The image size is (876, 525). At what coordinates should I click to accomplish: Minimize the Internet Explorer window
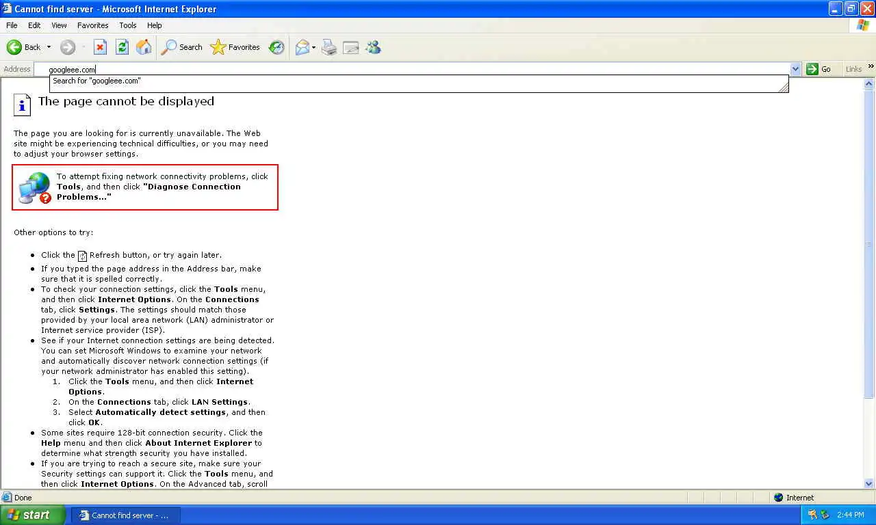click(x=836, y=8)
